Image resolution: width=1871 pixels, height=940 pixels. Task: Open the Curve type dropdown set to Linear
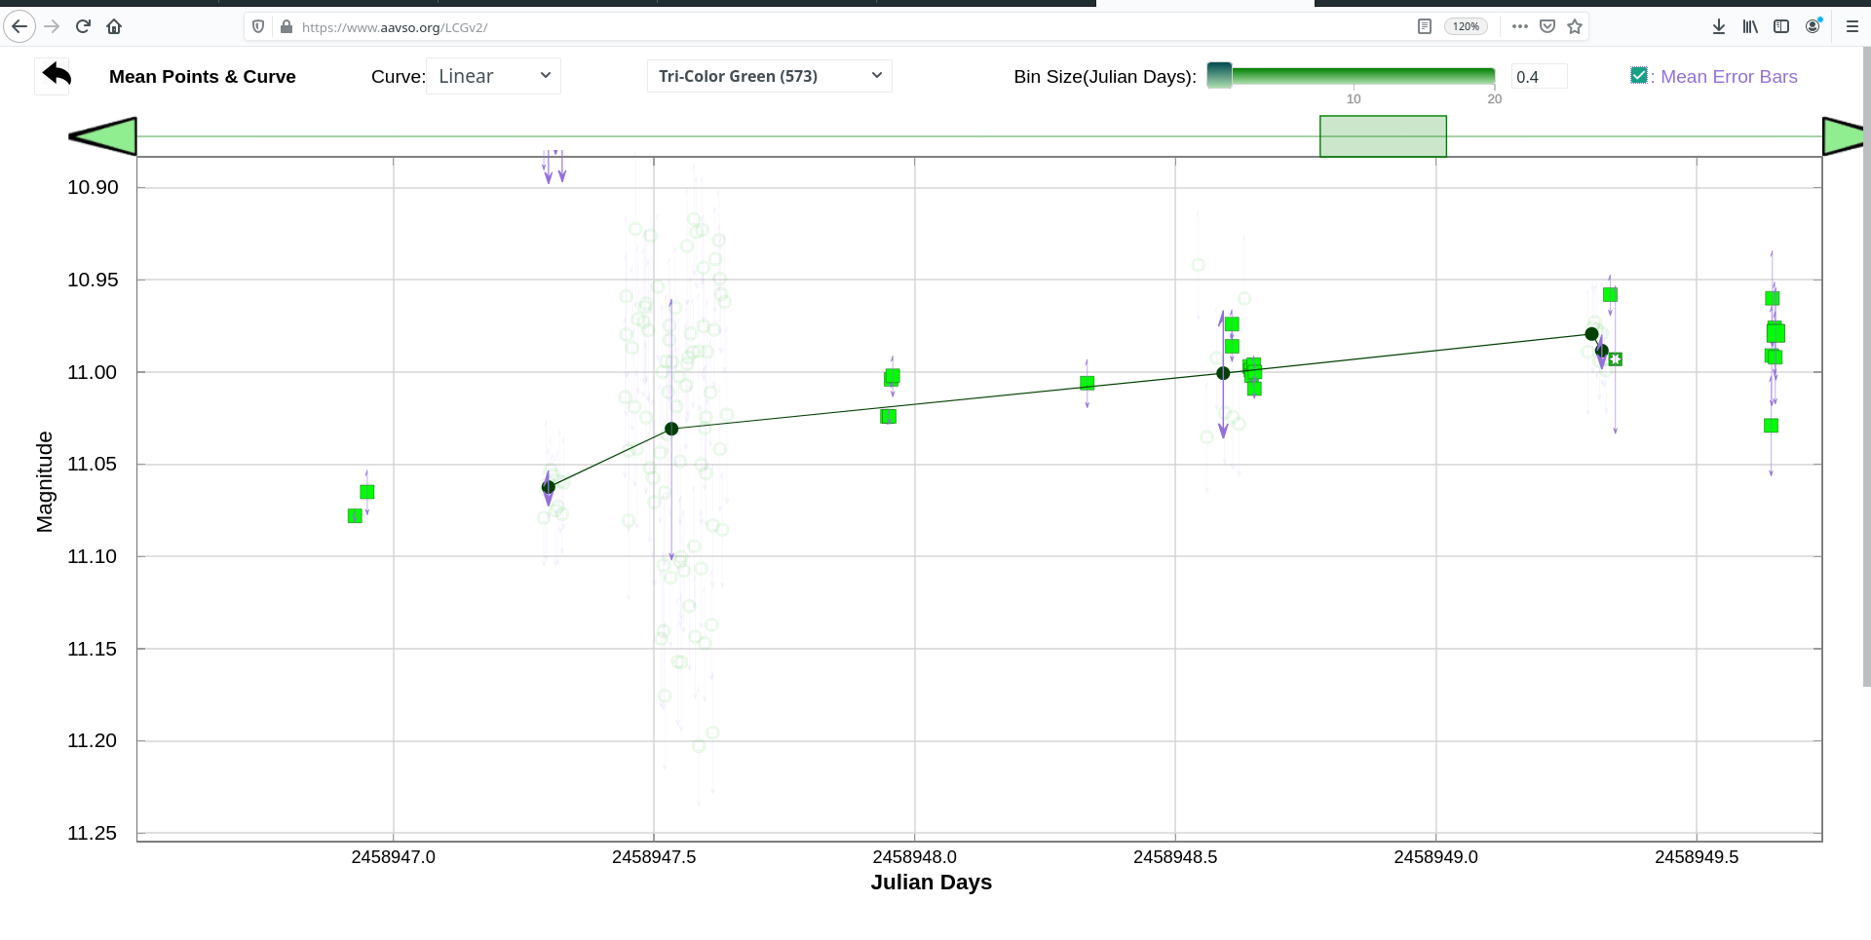pos(493,76)
